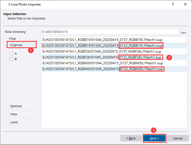This screenshot has width=192, height=145.
Task: Click the help question mark icon
Action: click(x=173, y=4)
